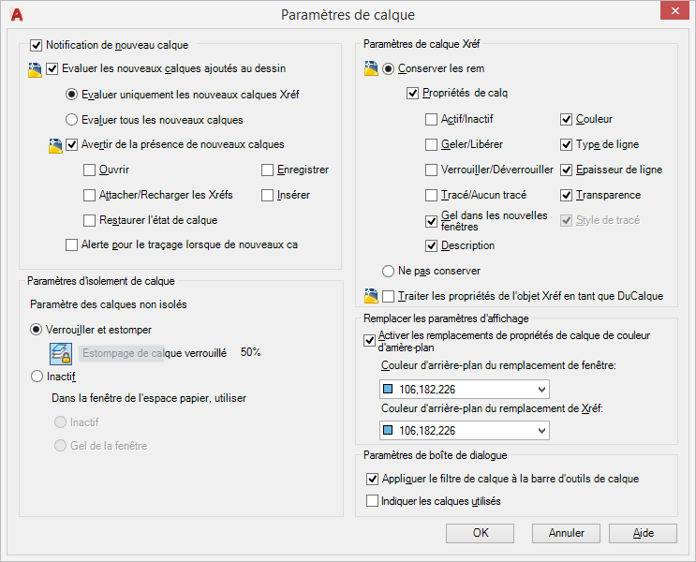This screenshot has width=696, height=562.
Task: Enable the 'Geler/Libérer' checkbox
Action: [431, 145]
